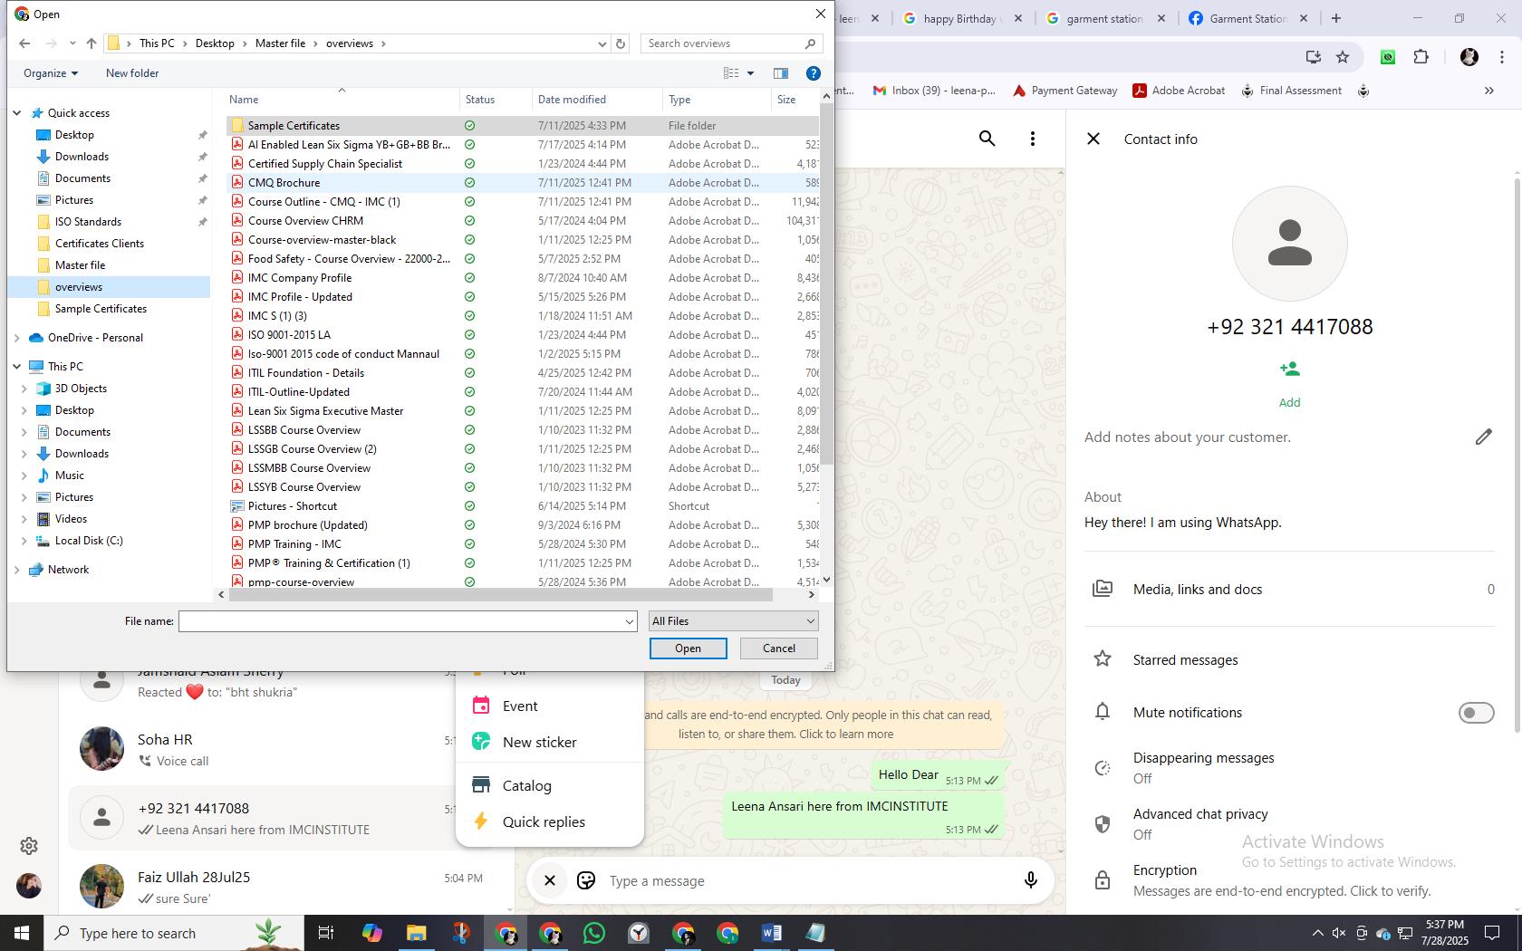Click the message input field
The height and width of the screenshot is (951, 1522).
[x=806, y=881]
